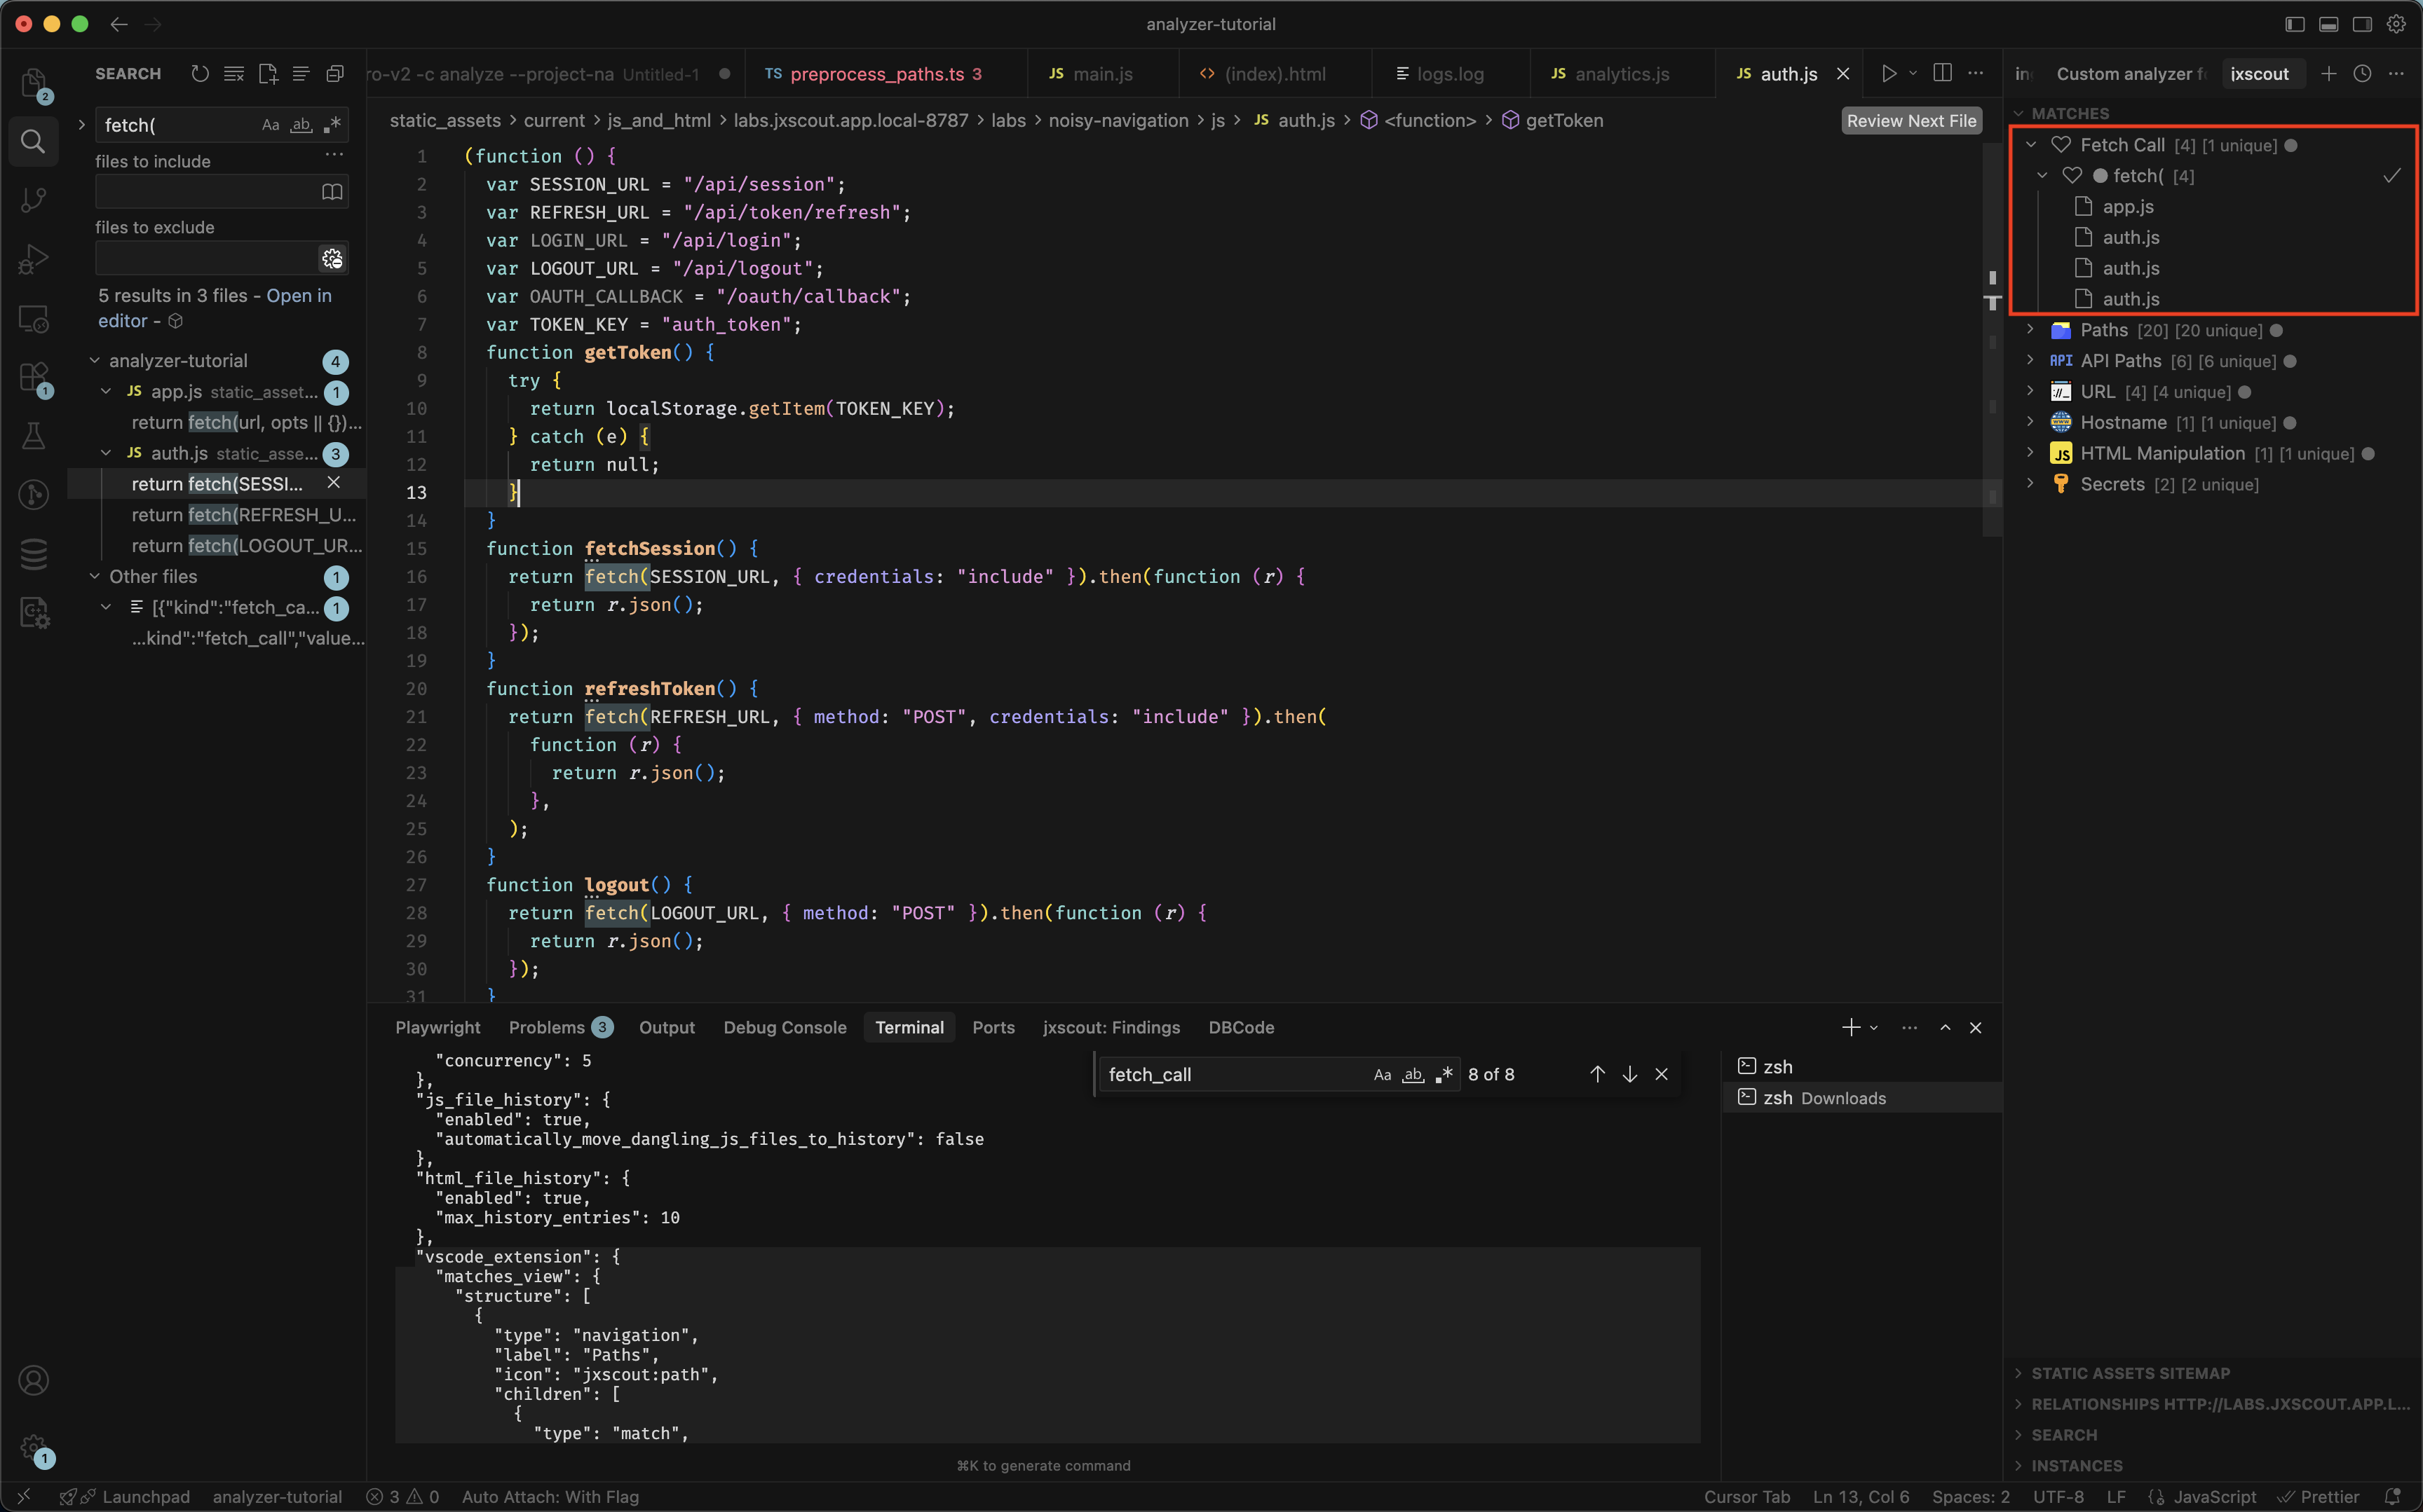Clear search results
Viewport: 2423px width, 1512px height.
234,74
